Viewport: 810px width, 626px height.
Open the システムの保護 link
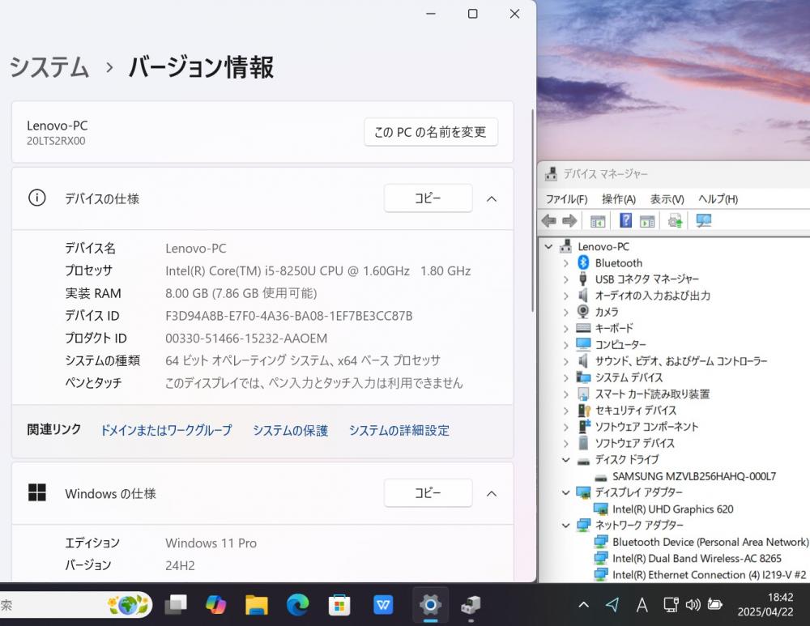[290, 430]
